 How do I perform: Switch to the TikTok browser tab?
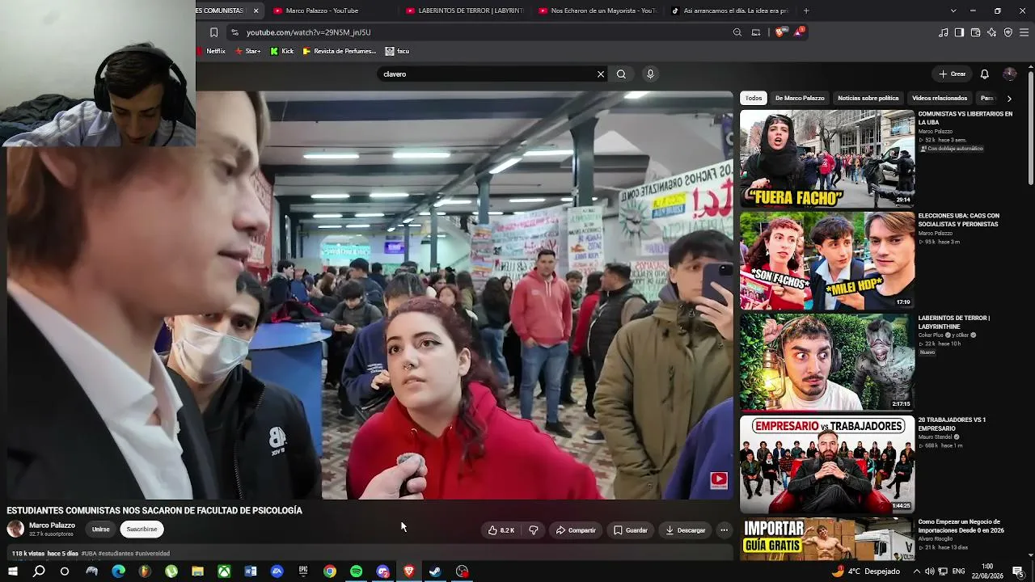[x=729, y=11]
